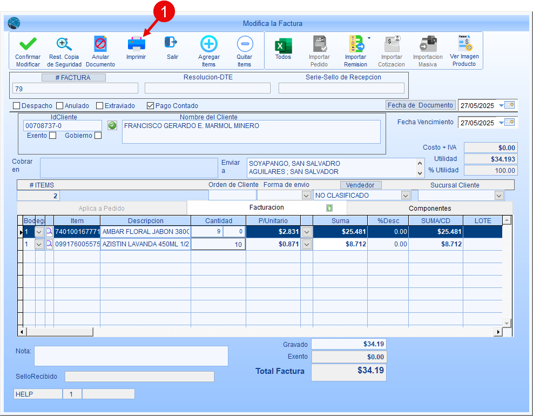This screenshot has width=533, height=416.
Task: Click the IdCliente field 00708737-0
Action: click(x=63, y=125)
